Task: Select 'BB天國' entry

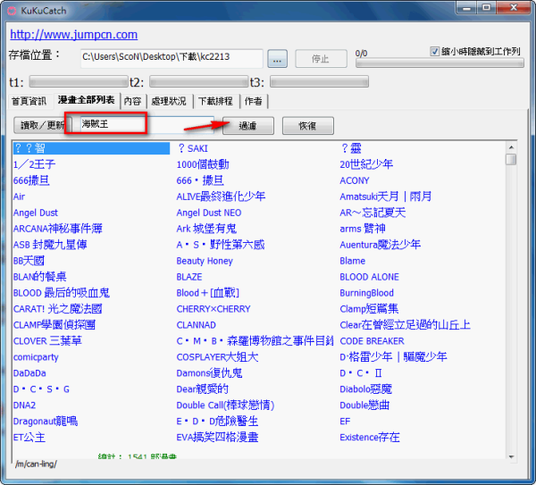Action: 29,261
